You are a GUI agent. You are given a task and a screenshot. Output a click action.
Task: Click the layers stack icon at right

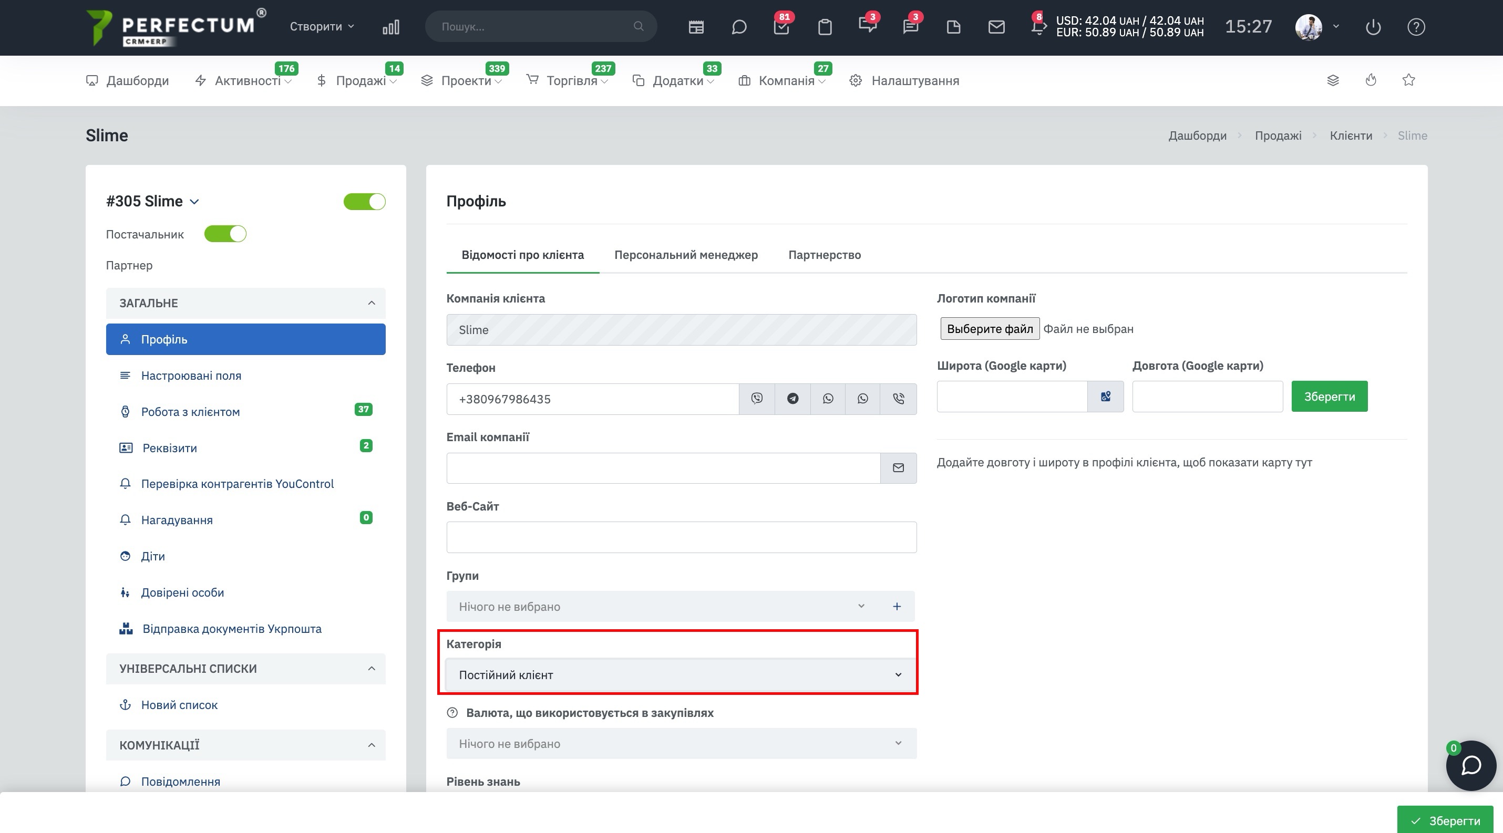(x=1333, y=80)
